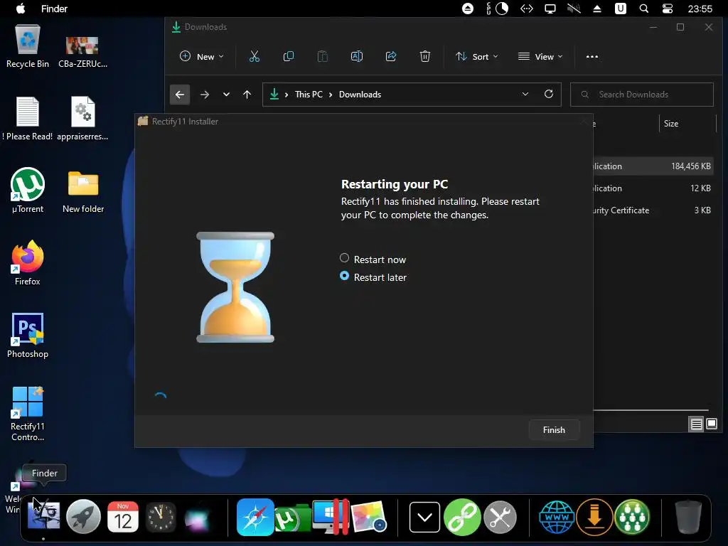Click the horizontal scrollbar in Downloads window
The height and width of the screenshot is (546, 728).
[x=651, y=410]
